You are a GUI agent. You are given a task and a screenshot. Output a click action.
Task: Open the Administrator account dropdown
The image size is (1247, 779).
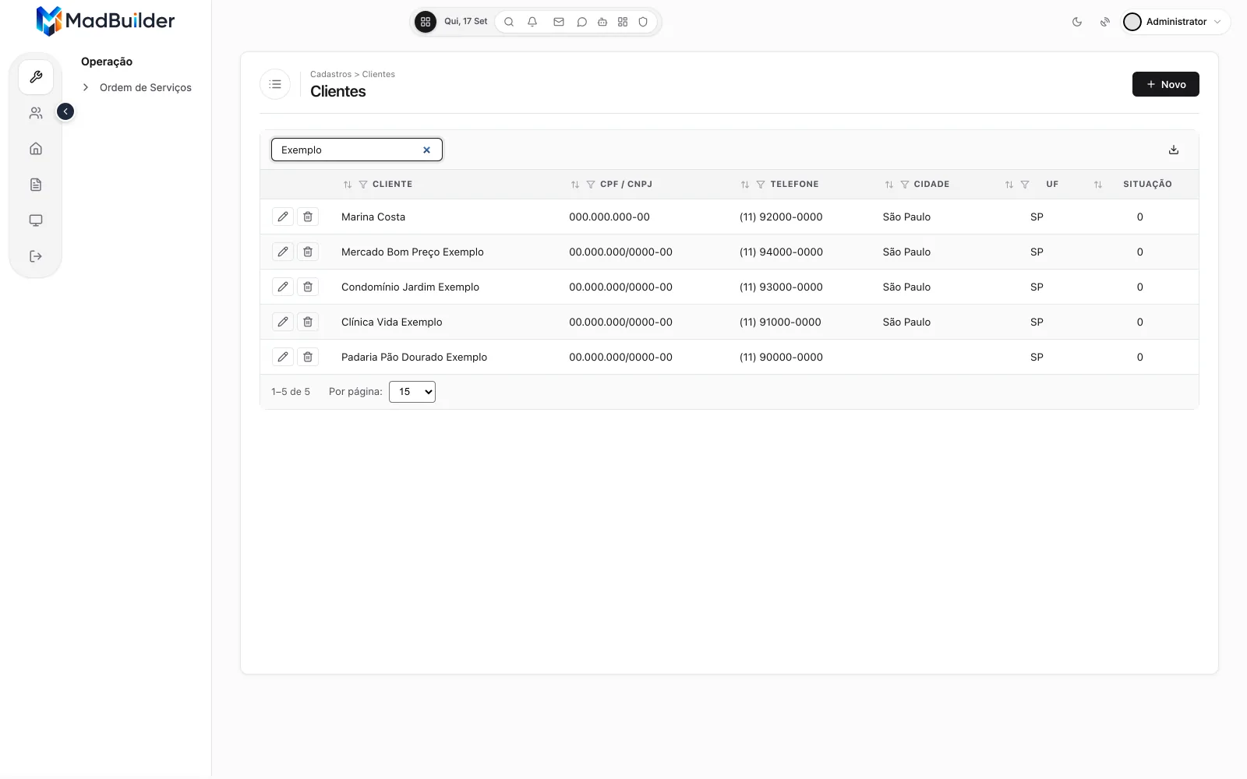(x=1176, y=22)
